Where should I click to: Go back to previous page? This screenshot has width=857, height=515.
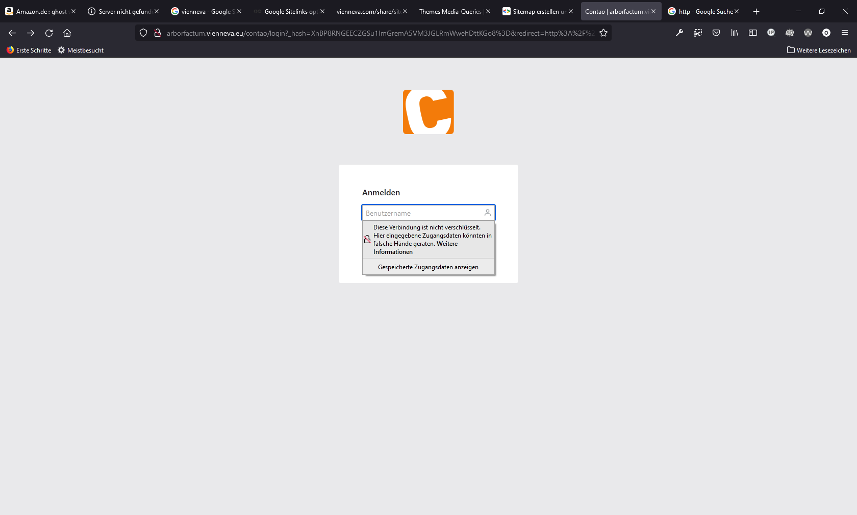pos(12,33)
